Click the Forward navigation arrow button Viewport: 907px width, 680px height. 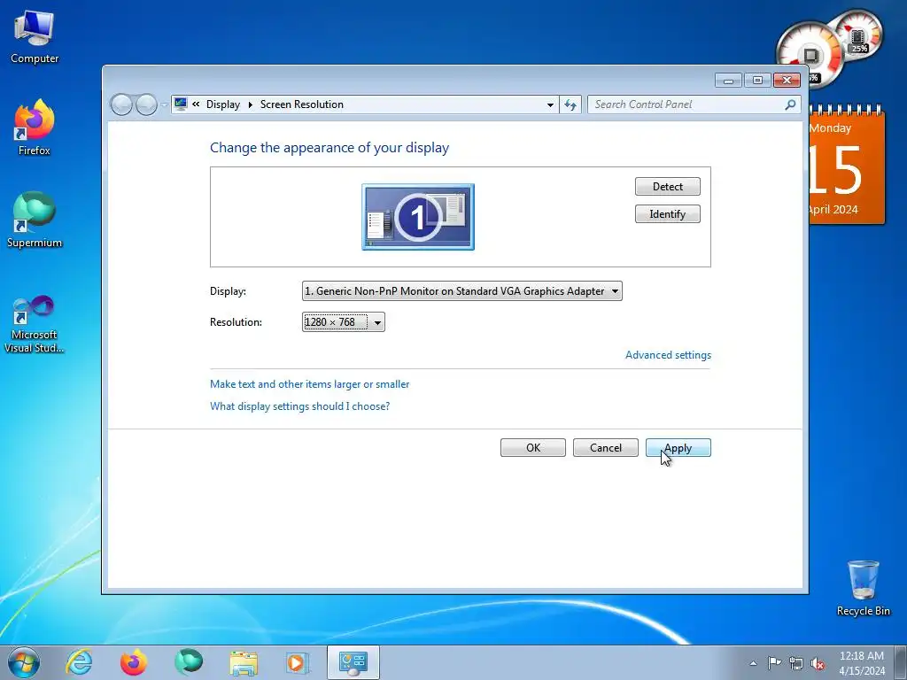[x=146, y=104]
